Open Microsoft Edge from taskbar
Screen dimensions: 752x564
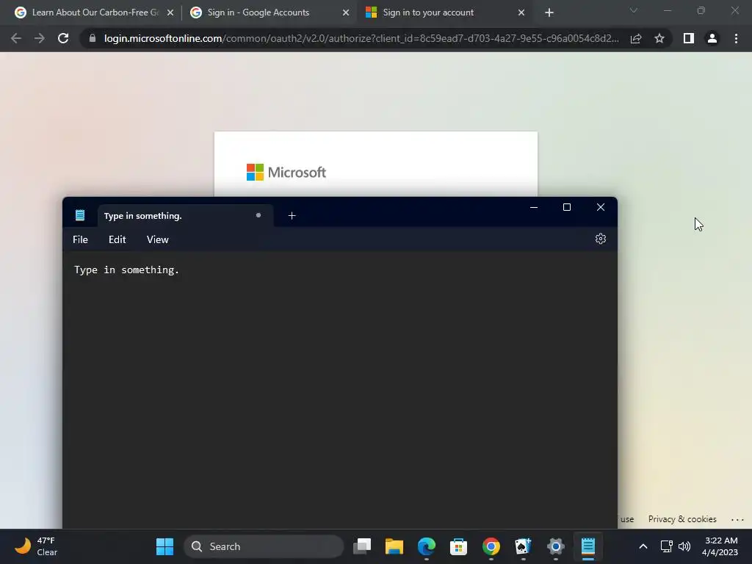pyautogui.click(x=427, y=546)
